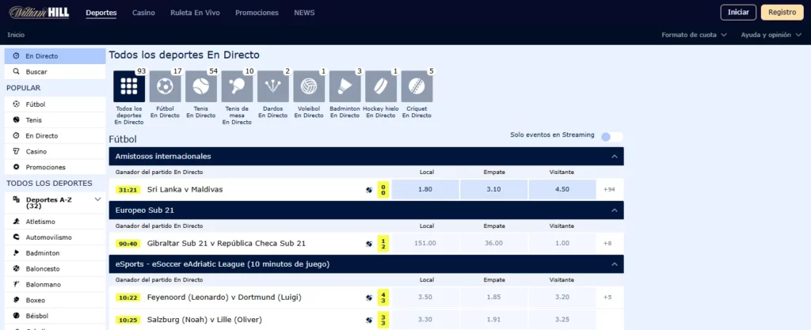Filter by Tenis En Directo icon
Screen dimensions: 811x330
(201, 86)
